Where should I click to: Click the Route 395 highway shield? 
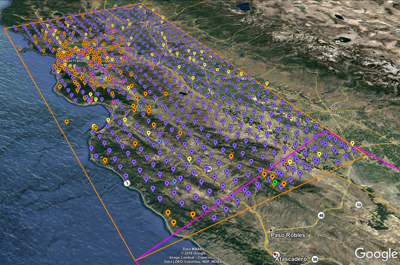[x=338, y=42]
